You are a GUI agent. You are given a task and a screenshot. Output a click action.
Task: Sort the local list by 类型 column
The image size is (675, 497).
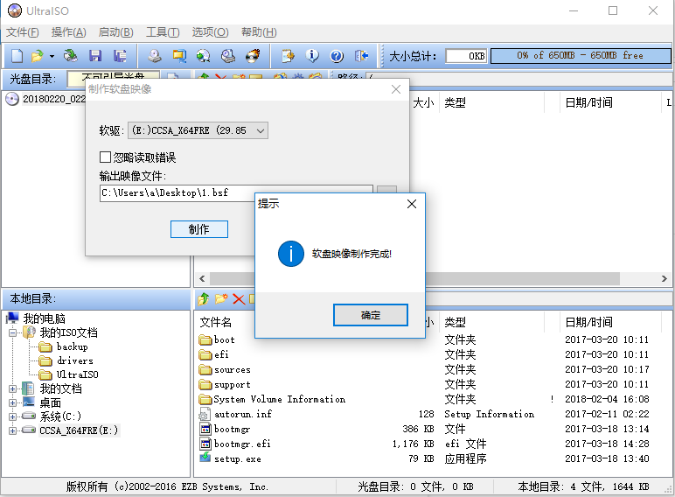455,322
